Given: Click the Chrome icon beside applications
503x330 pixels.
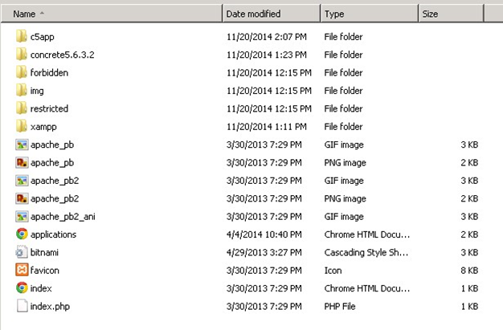Looking at the screenshot, I should click(x=22, y=234).
